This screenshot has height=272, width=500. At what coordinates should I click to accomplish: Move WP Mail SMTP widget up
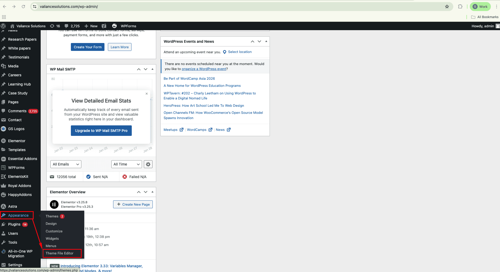click(139, 69)
